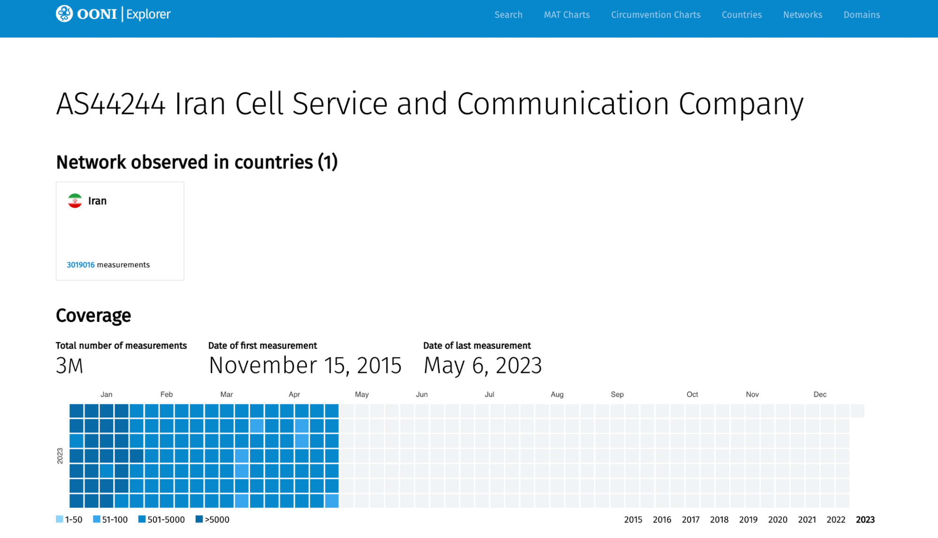Show the 2018 coverage calendar
This screenshot has height=538, width=938.
719,520
